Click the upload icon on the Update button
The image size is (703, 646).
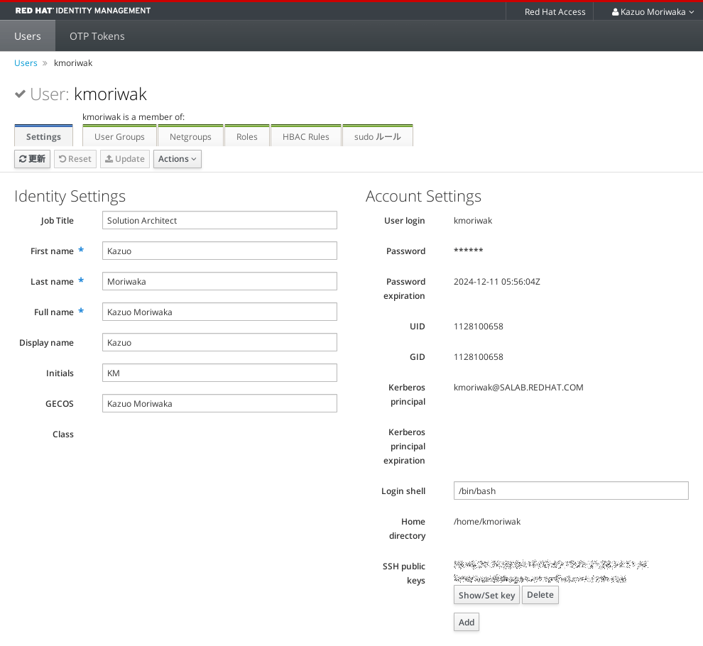pyautogui.click(x=109, y=158)
